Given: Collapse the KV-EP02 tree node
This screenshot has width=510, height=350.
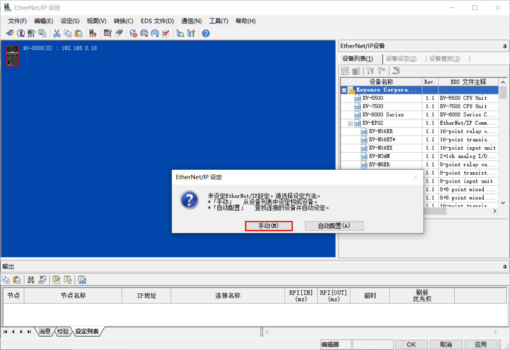Looking at the screenshot, I should 350,123.
